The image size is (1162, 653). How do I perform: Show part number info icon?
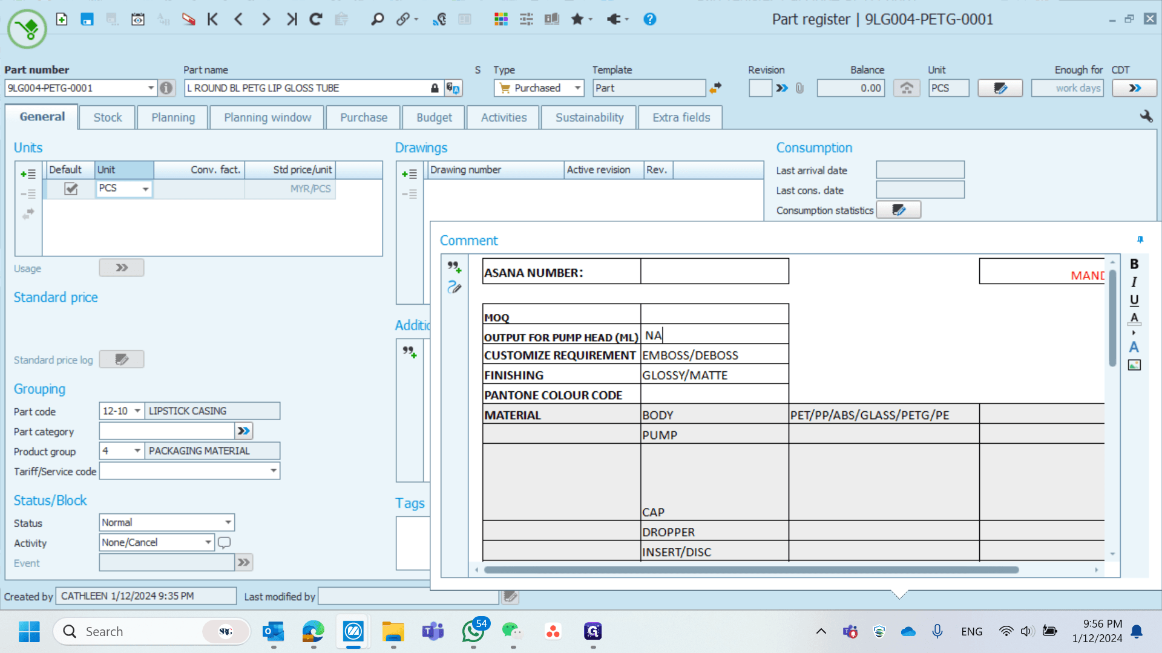click(x=166, y=88)
